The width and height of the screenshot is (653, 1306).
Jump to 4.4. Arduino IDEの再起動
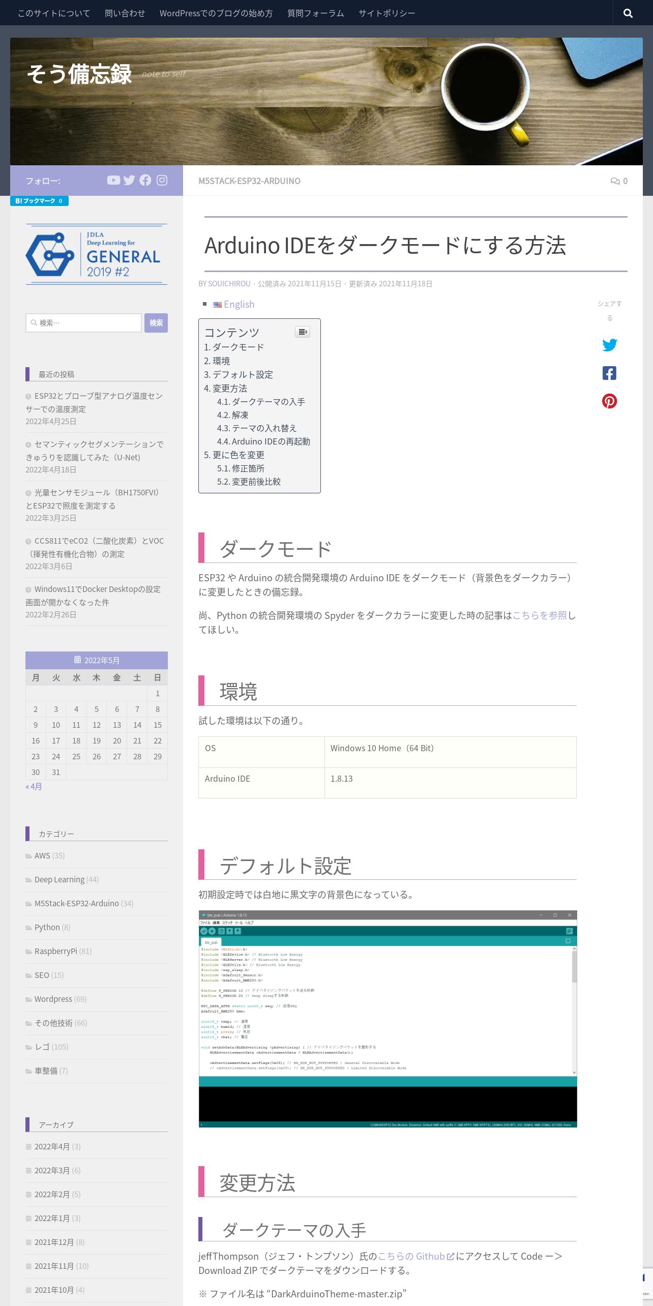(x=263, y=441)
